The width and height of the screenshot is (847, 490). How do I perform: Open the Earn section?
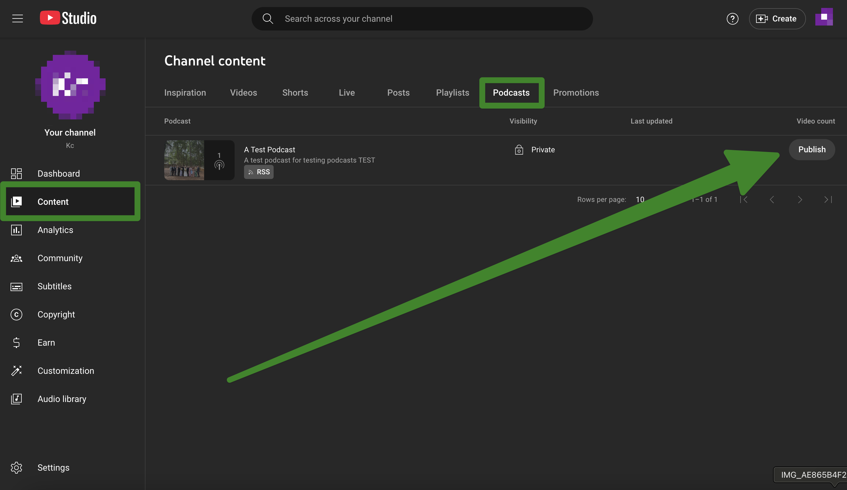[x=46, y=343]
